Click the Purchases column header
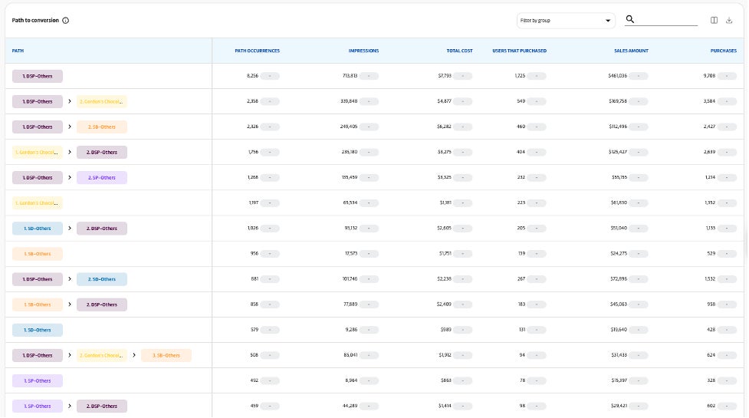Screen dimensions: 749x418 point(724,51)
